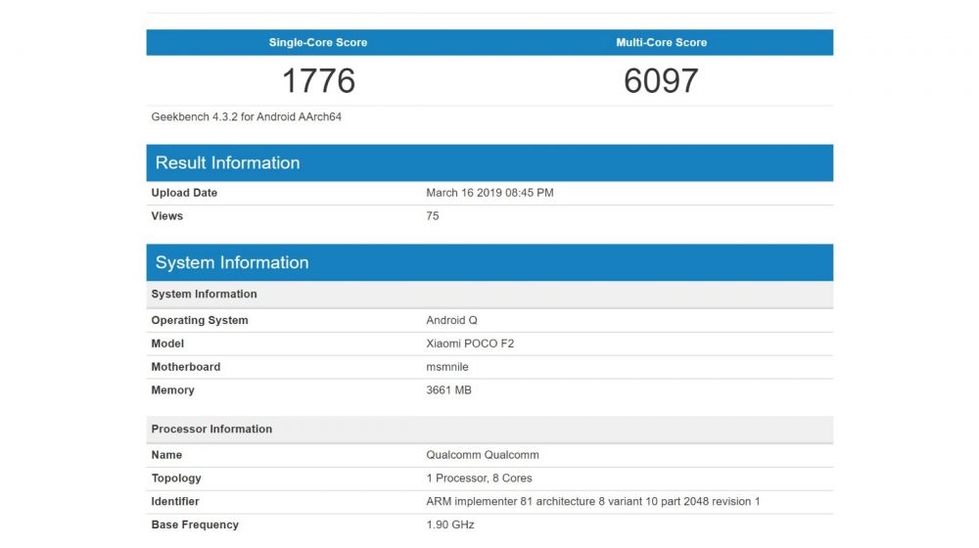Click the Single-Core Score header

[318, 43]
